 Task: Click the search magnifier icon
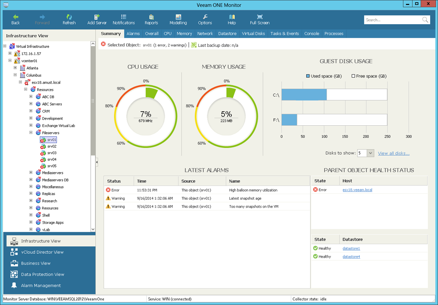click(425, 20)
